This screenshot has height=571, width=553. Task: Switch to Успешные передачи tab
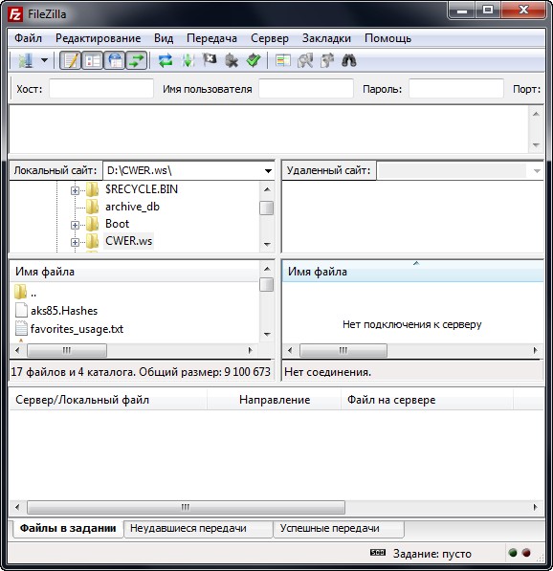[339, 529]
